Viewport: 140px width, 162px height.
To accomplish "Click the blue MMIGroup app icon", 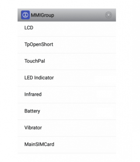I will pyautogui.click(x=25, y=15).
